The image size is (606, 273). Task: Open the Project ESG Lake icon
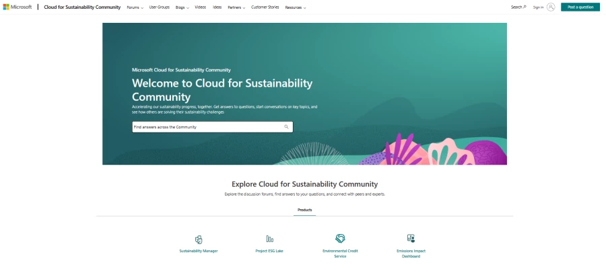point(269,239)
